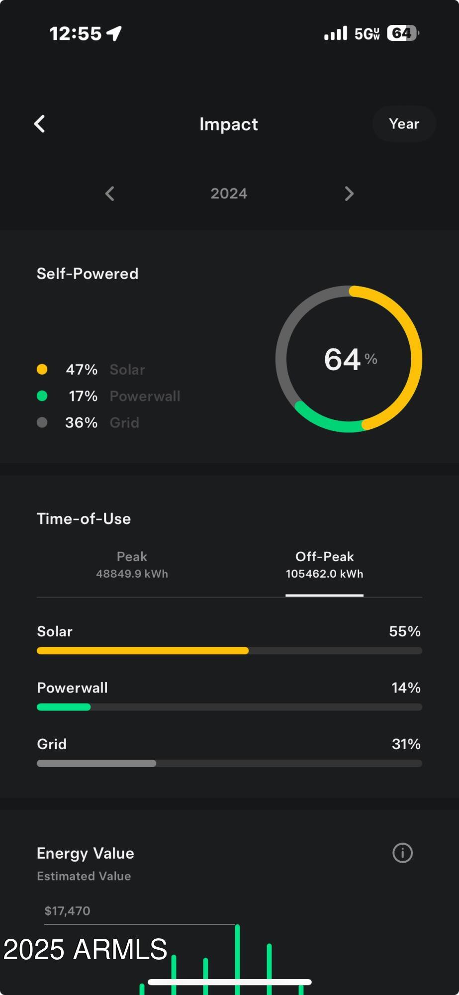Viewport: 459px width, 995px height.
Task: Tap the tallest green bar in chart
Action: coord(237,959)
